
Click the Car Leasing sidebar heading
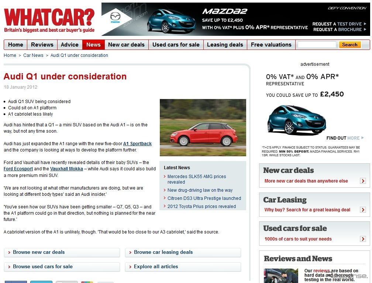tap(285, 200)
